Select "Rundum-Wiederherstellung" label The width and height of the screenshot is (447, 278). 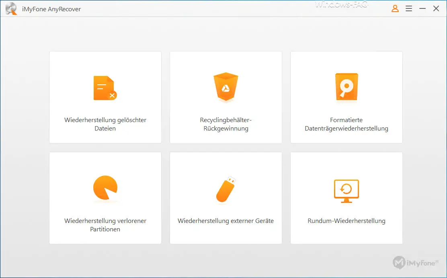coord(347,221)
